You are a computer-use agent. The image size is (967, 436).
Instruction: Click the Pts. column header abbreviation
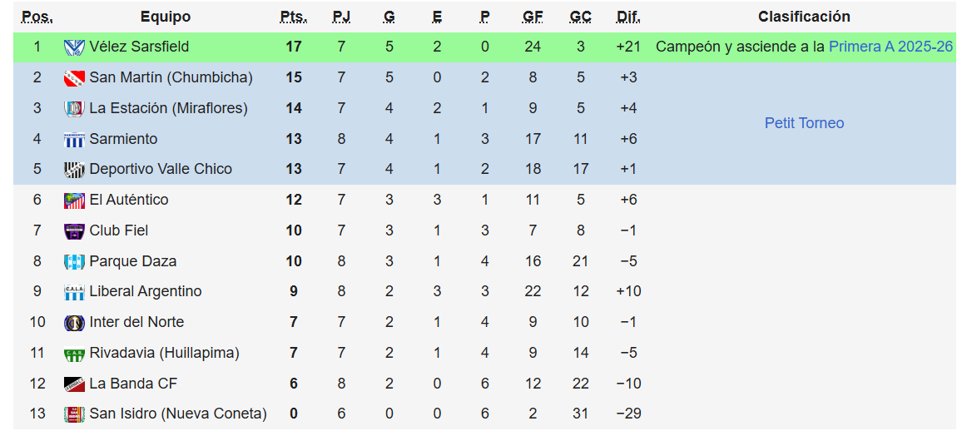coord(293,17)
